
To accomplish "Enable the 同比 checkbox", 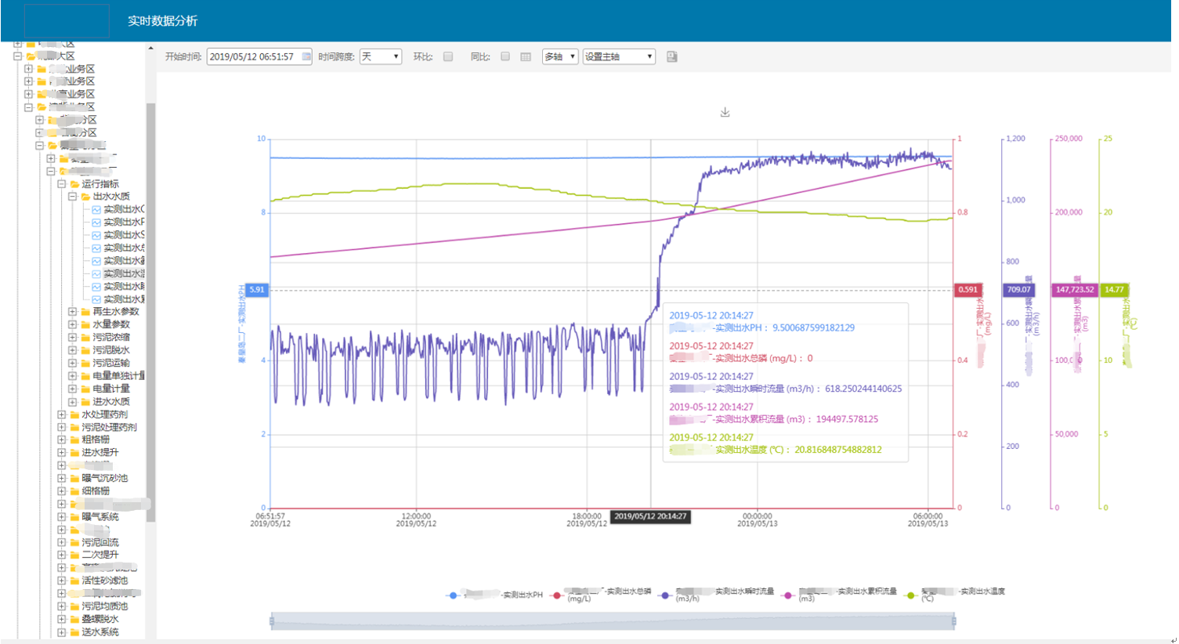I will (x=505, y=56).
